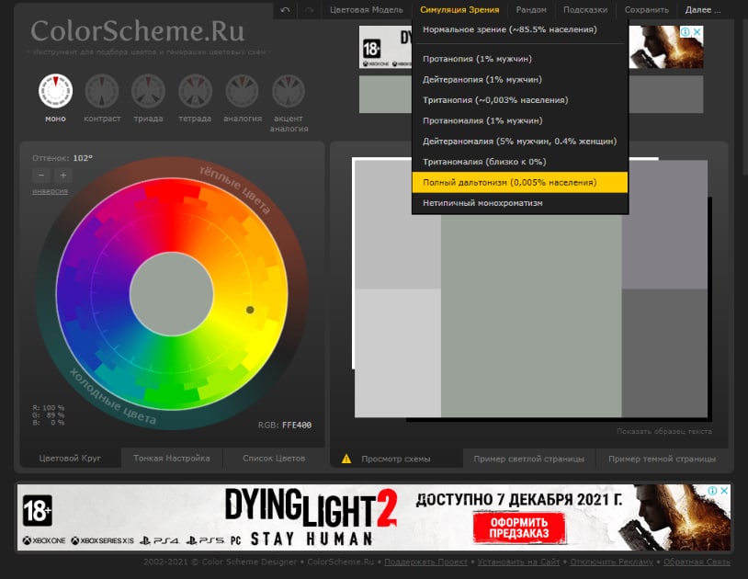
Task: Choose Полный дальтонизм option
Action: pos(520,182)
